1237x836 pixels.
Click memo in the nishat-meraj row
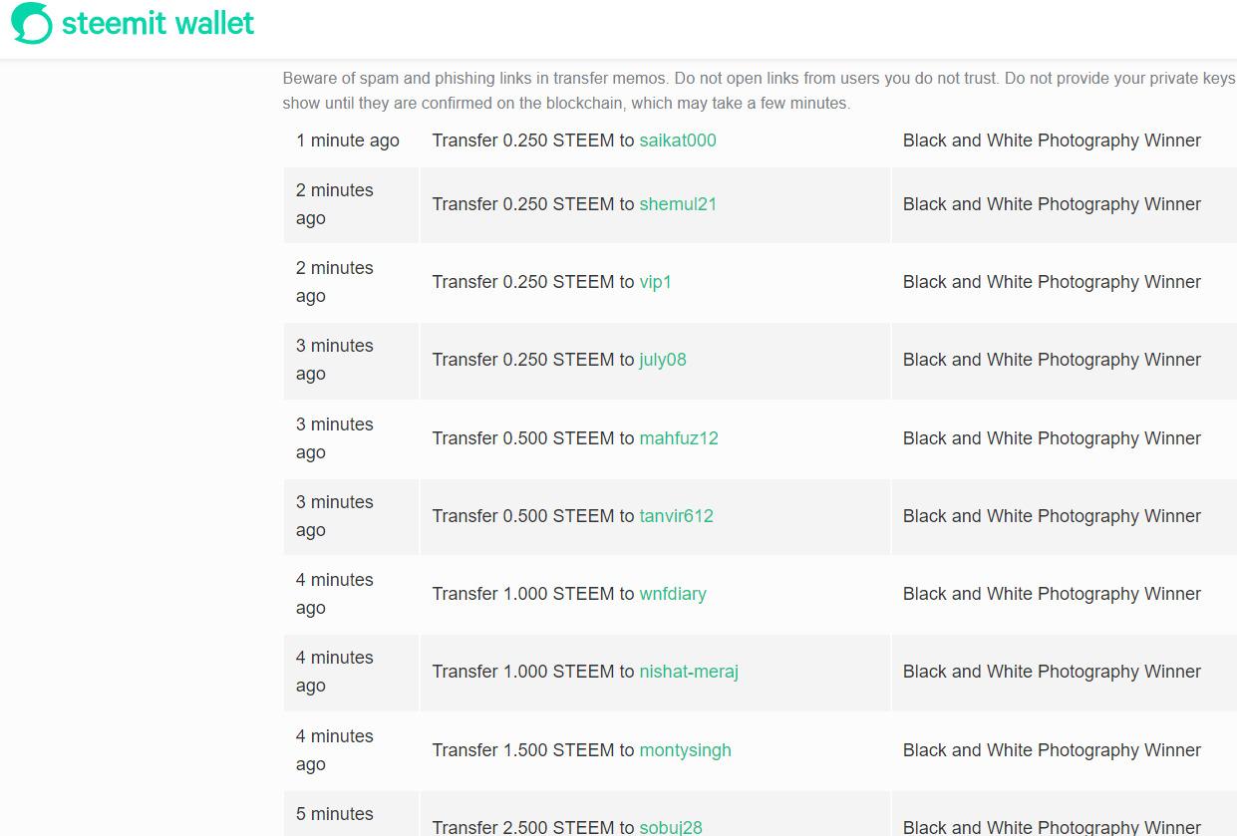point(1052,672)
